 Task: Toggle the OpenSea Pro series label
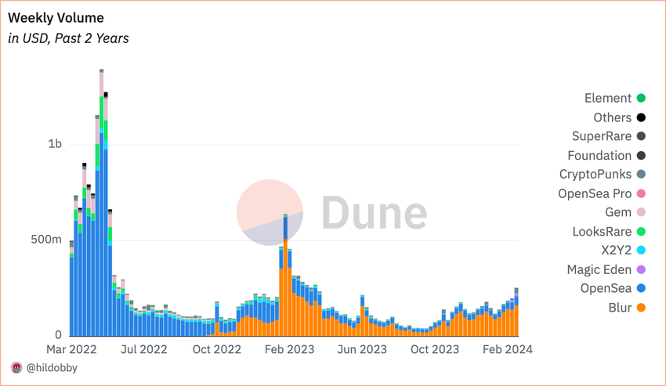595,193
